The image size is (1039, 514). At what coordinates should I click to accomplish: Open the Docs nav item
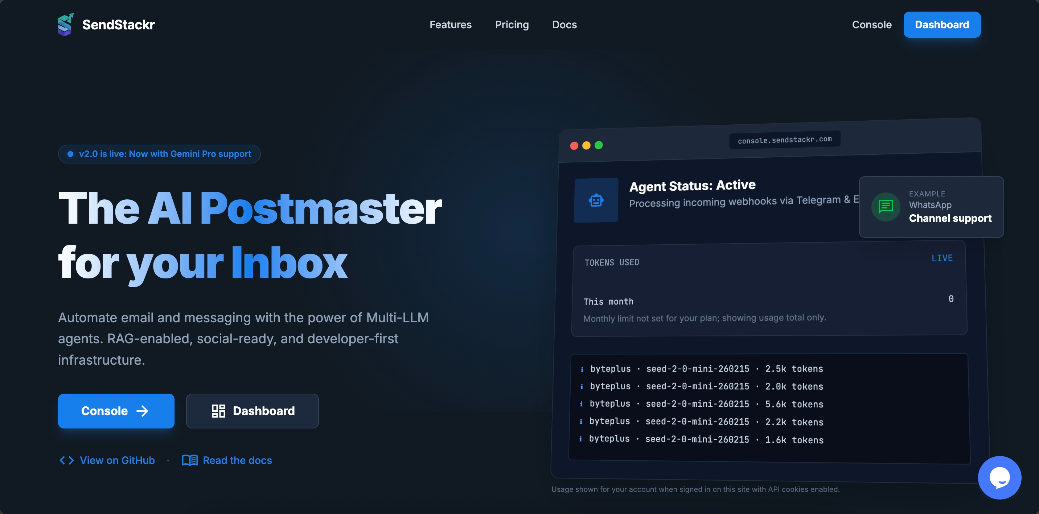(564, 25)
